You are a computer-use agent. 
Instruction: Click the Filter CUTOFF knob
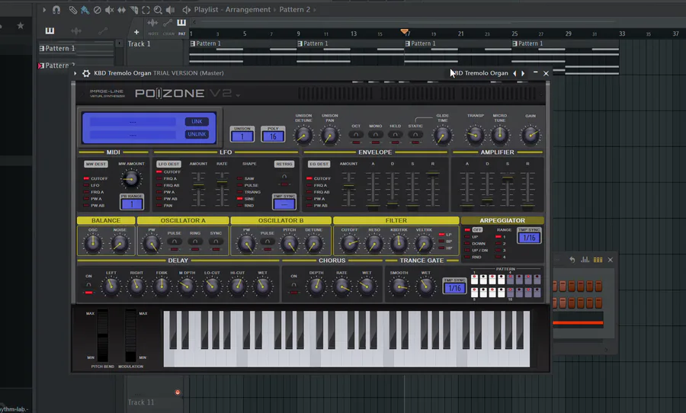pos(349,244)
